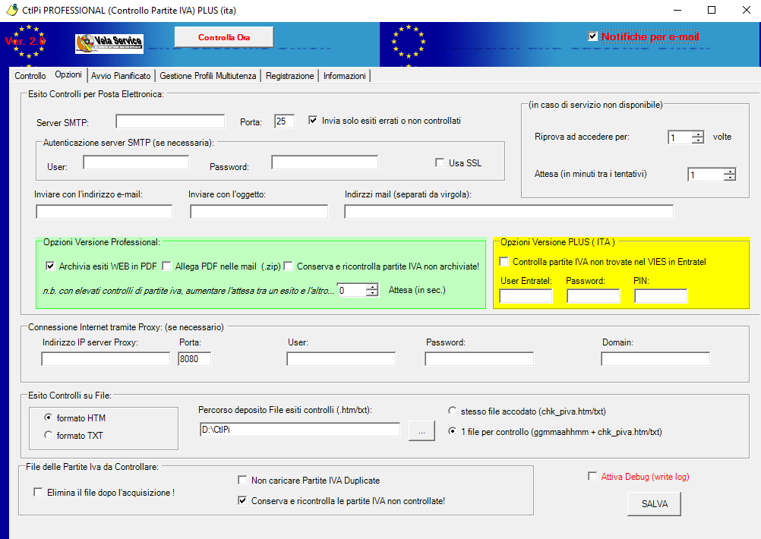This screenshot has height=539, width=761.
Task: Click Inviare con l'indirizzo e-mail field
Action: coord(104,212)
